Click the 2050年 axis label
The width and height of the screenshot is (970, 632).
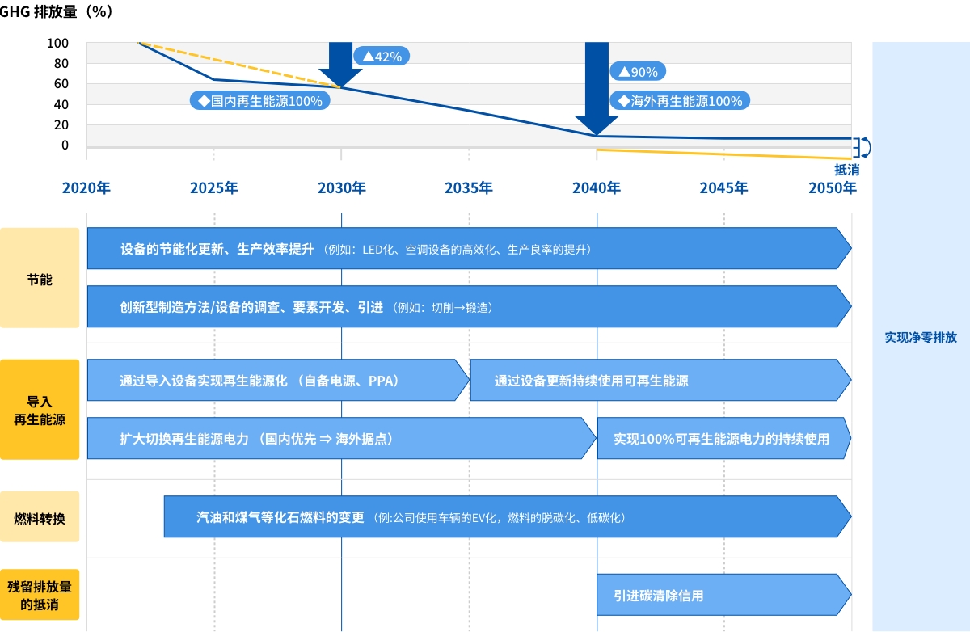(833, 187)
